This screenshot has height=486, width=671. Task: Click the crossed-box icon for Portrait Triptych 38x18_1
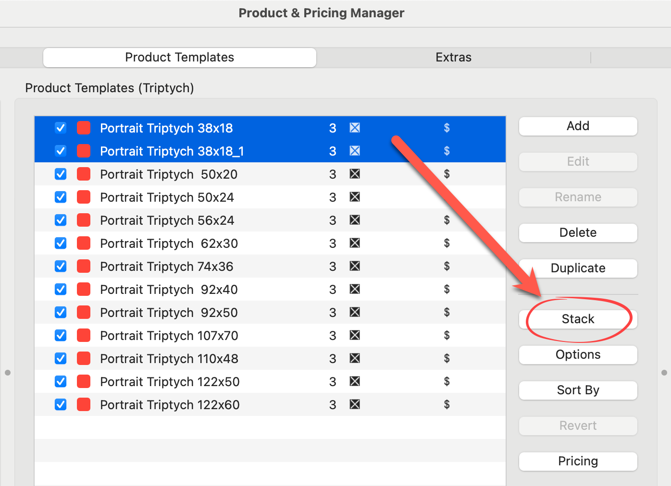point(355,151)
